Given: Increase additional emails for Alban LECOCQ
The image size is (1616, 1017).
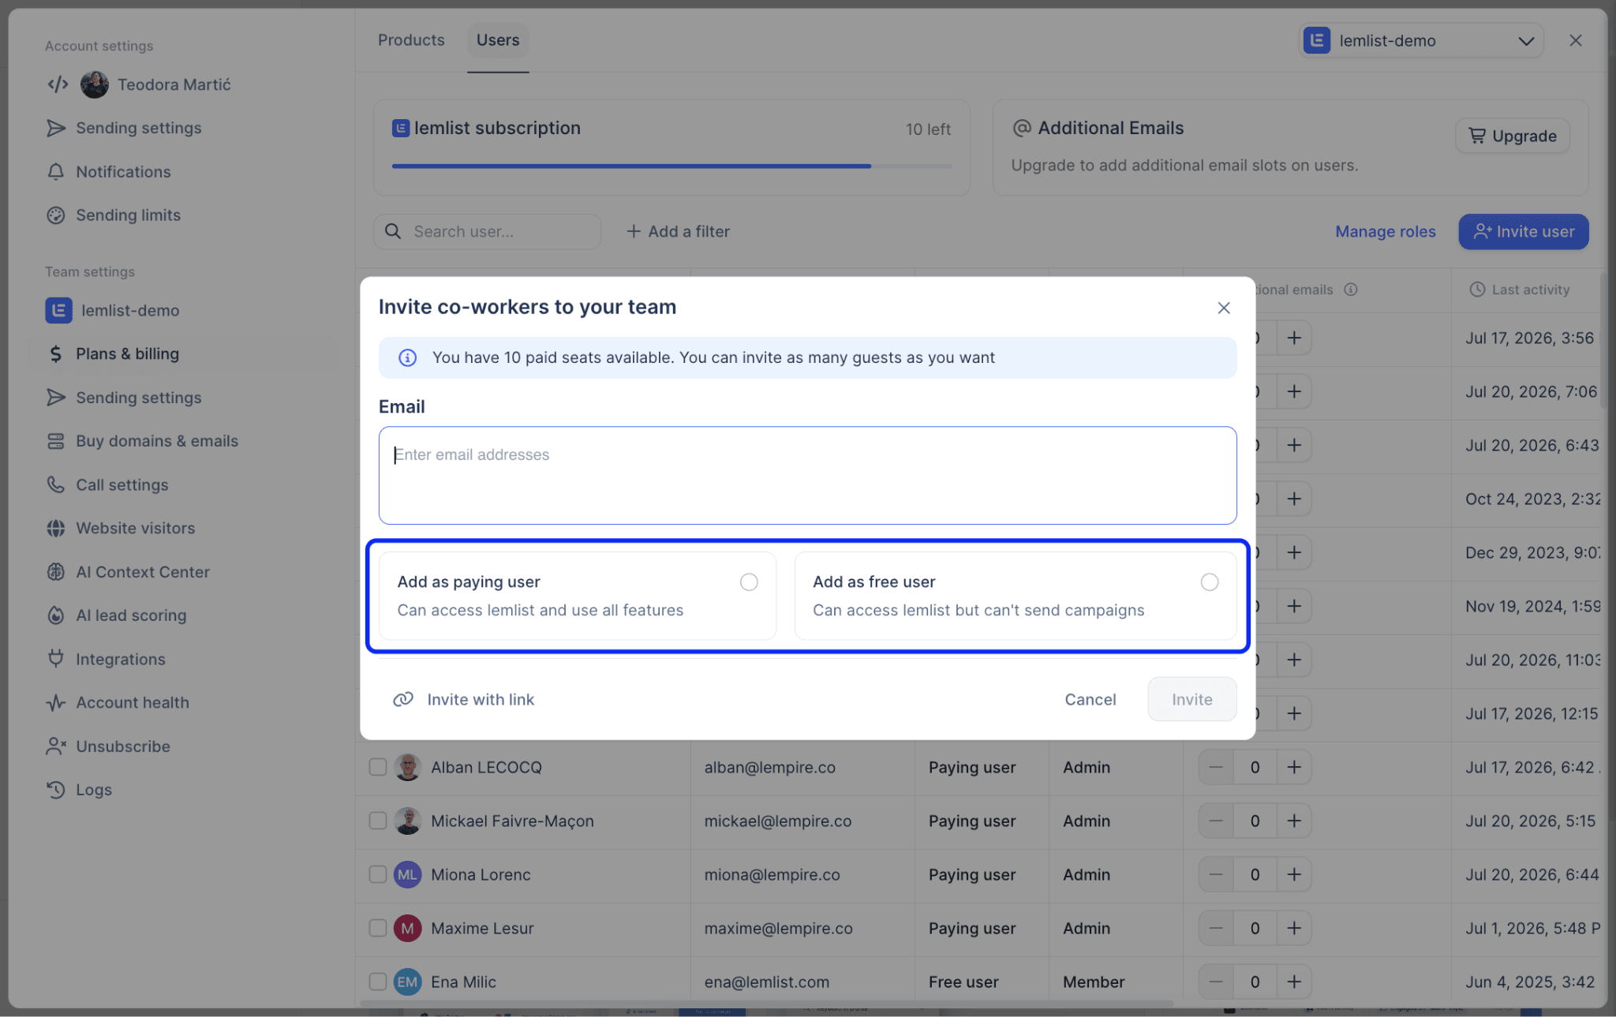Looking at the screenshot, I should (1294, 768).
